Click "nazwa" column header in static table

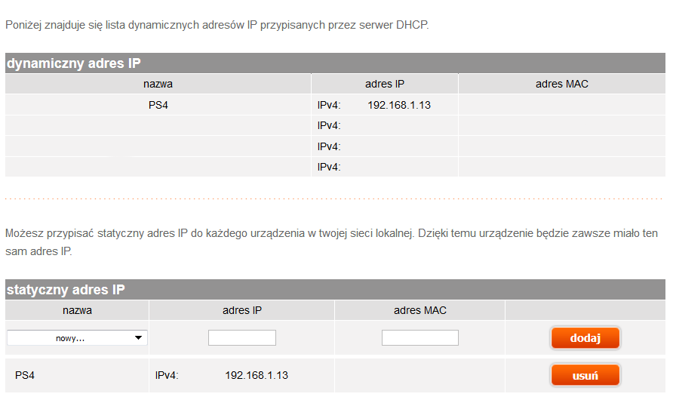[77, 310]
